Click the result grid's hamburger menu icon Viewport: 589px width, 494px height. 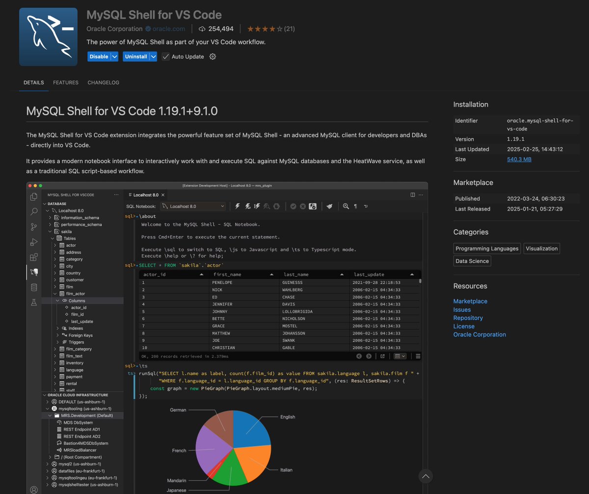(x=418, y=356)
